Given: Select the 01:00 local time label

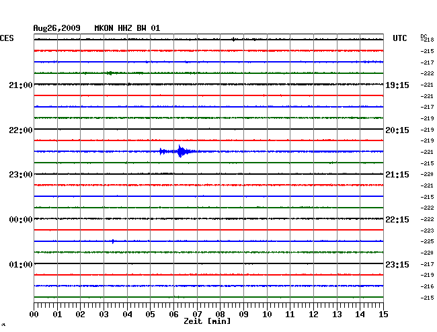Looking at the screenshot, I should click(21, 264).
